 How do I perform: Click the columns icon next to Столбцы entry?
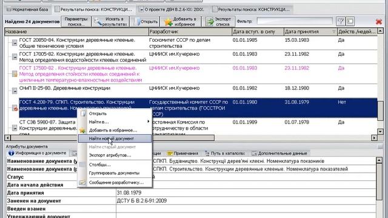(x=82, y=164)
